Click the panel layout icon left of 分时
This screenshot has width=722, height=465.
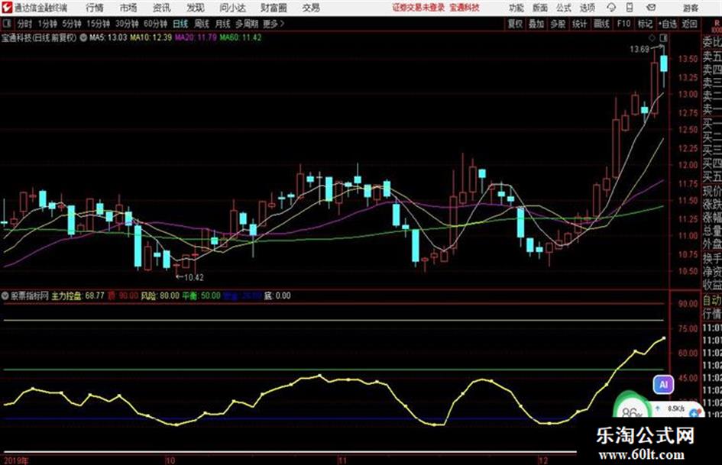tap(6, 24)
